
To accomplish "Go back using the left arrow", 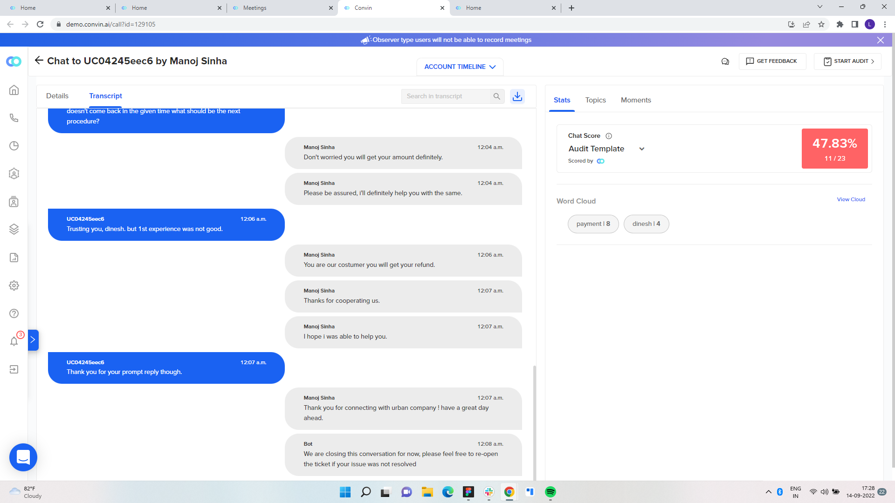I will [39, 61].
